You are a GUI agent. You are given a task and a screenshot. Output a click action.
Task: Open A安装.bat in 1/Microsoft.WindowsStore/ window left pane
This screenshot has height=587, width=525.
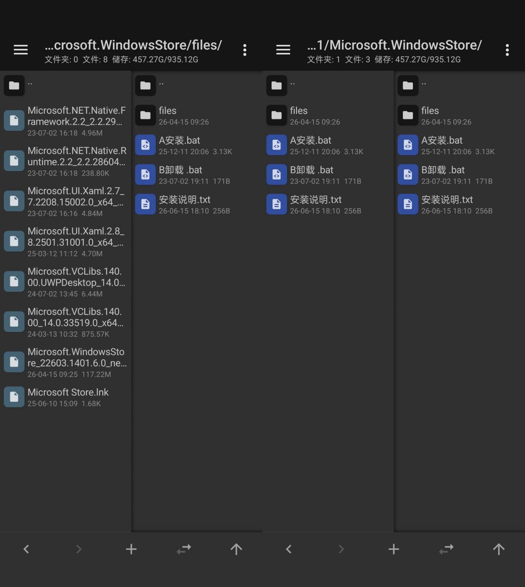(x=328, y=145)
